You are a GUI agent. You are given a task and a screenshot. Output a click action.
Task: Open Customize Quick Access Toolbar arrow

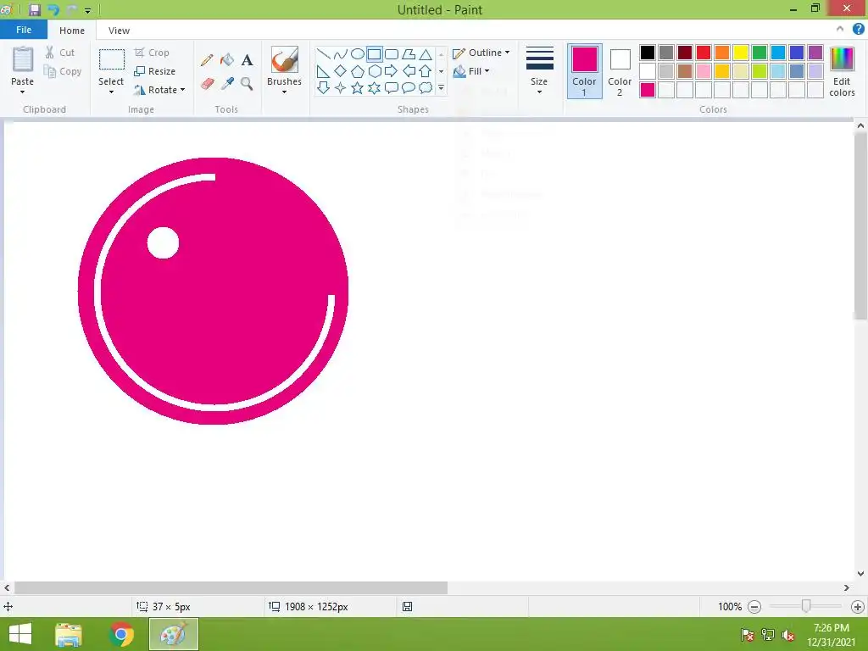click(87, 10)
